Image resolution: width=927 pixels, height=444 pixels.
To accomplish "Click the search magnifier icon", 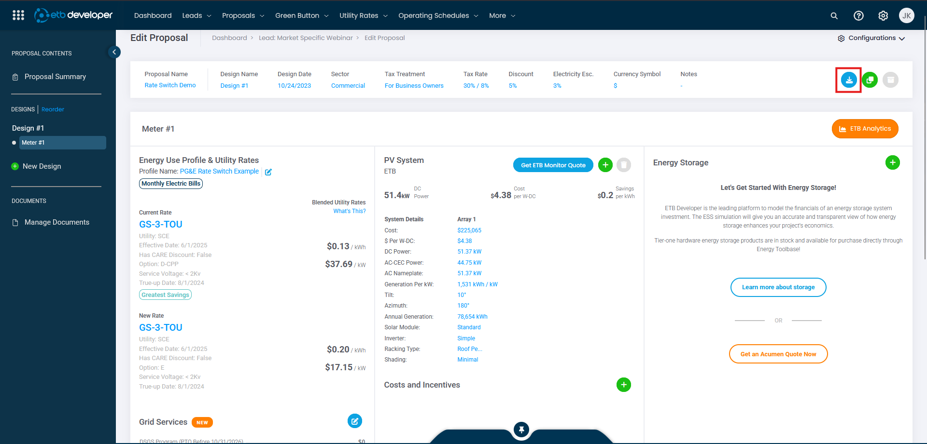I will (x=834, y=16).
